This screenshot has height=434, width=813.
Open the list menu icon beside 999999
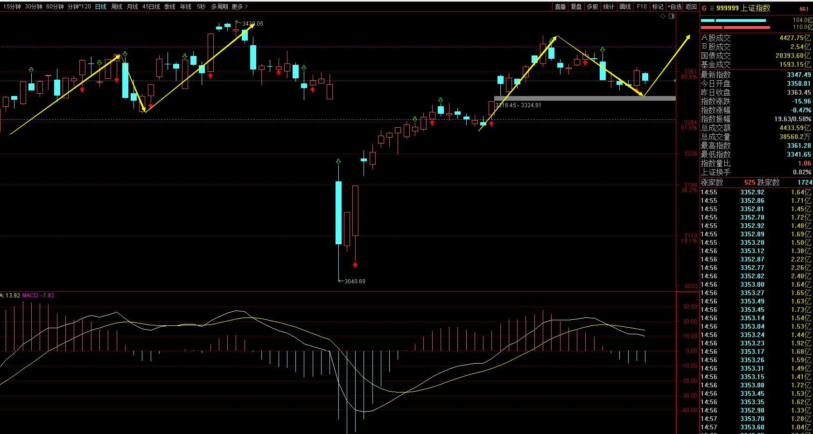pos(712,8)
